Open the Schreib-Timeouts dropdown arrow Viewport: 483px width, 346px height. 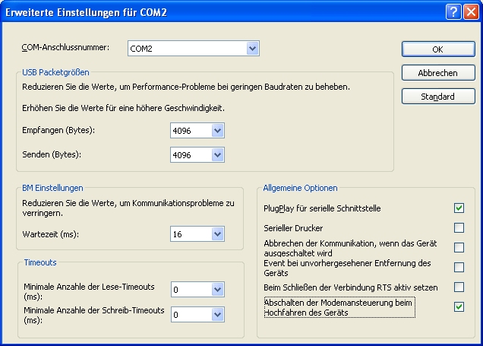[217, 314]
